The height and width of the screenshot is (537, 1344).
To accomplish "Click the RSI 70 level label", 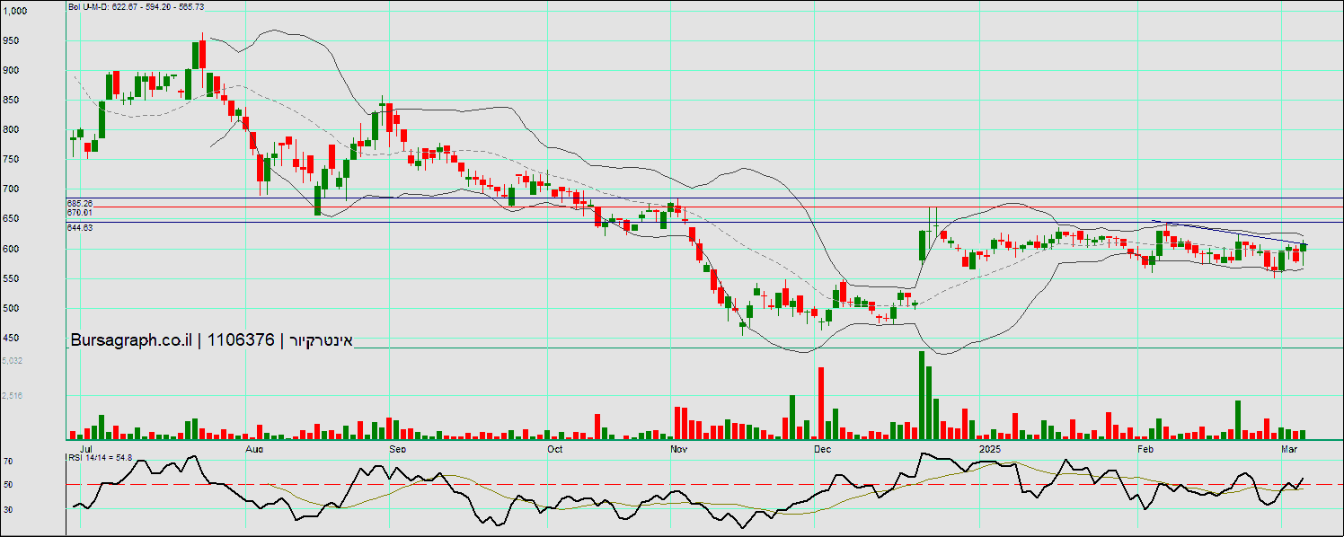I will click(x=8, y=462).
